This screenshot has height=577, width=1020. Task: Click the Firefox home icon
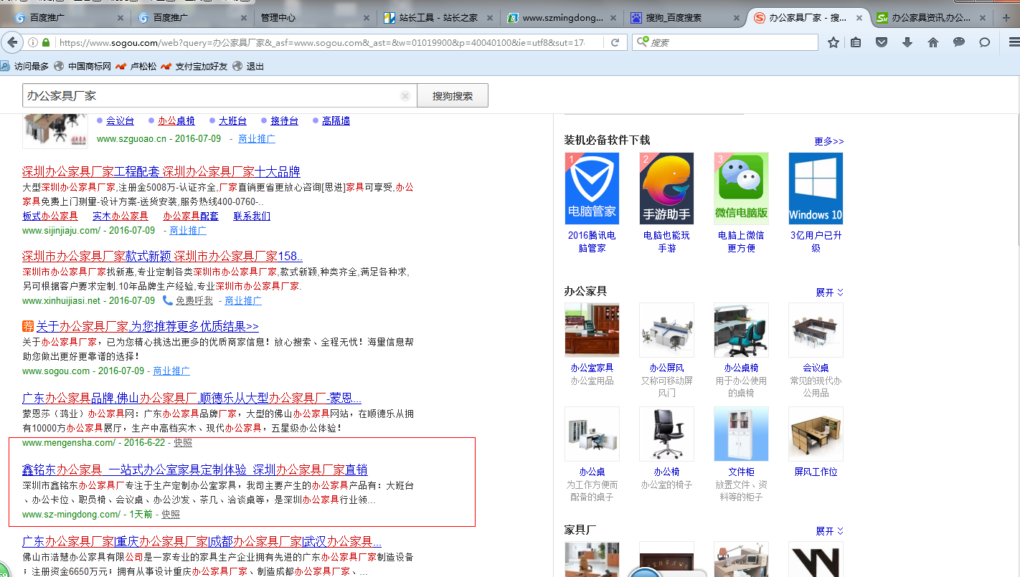point(932,42)
